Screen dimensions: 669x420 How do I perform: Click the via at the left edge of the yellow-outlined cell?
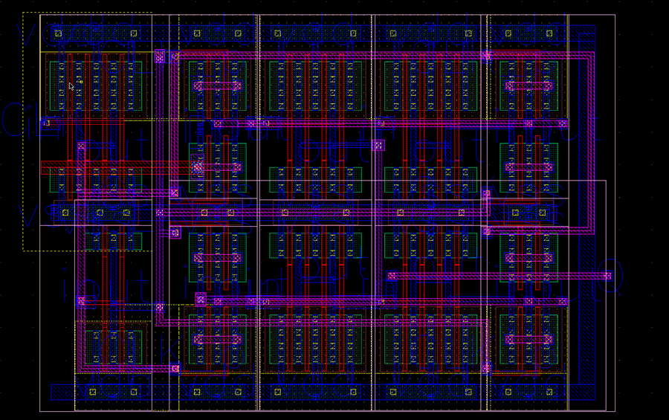pos(46,123)
